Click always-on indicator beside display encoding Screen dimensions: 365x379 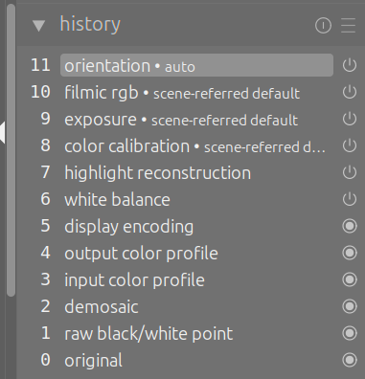350,226
